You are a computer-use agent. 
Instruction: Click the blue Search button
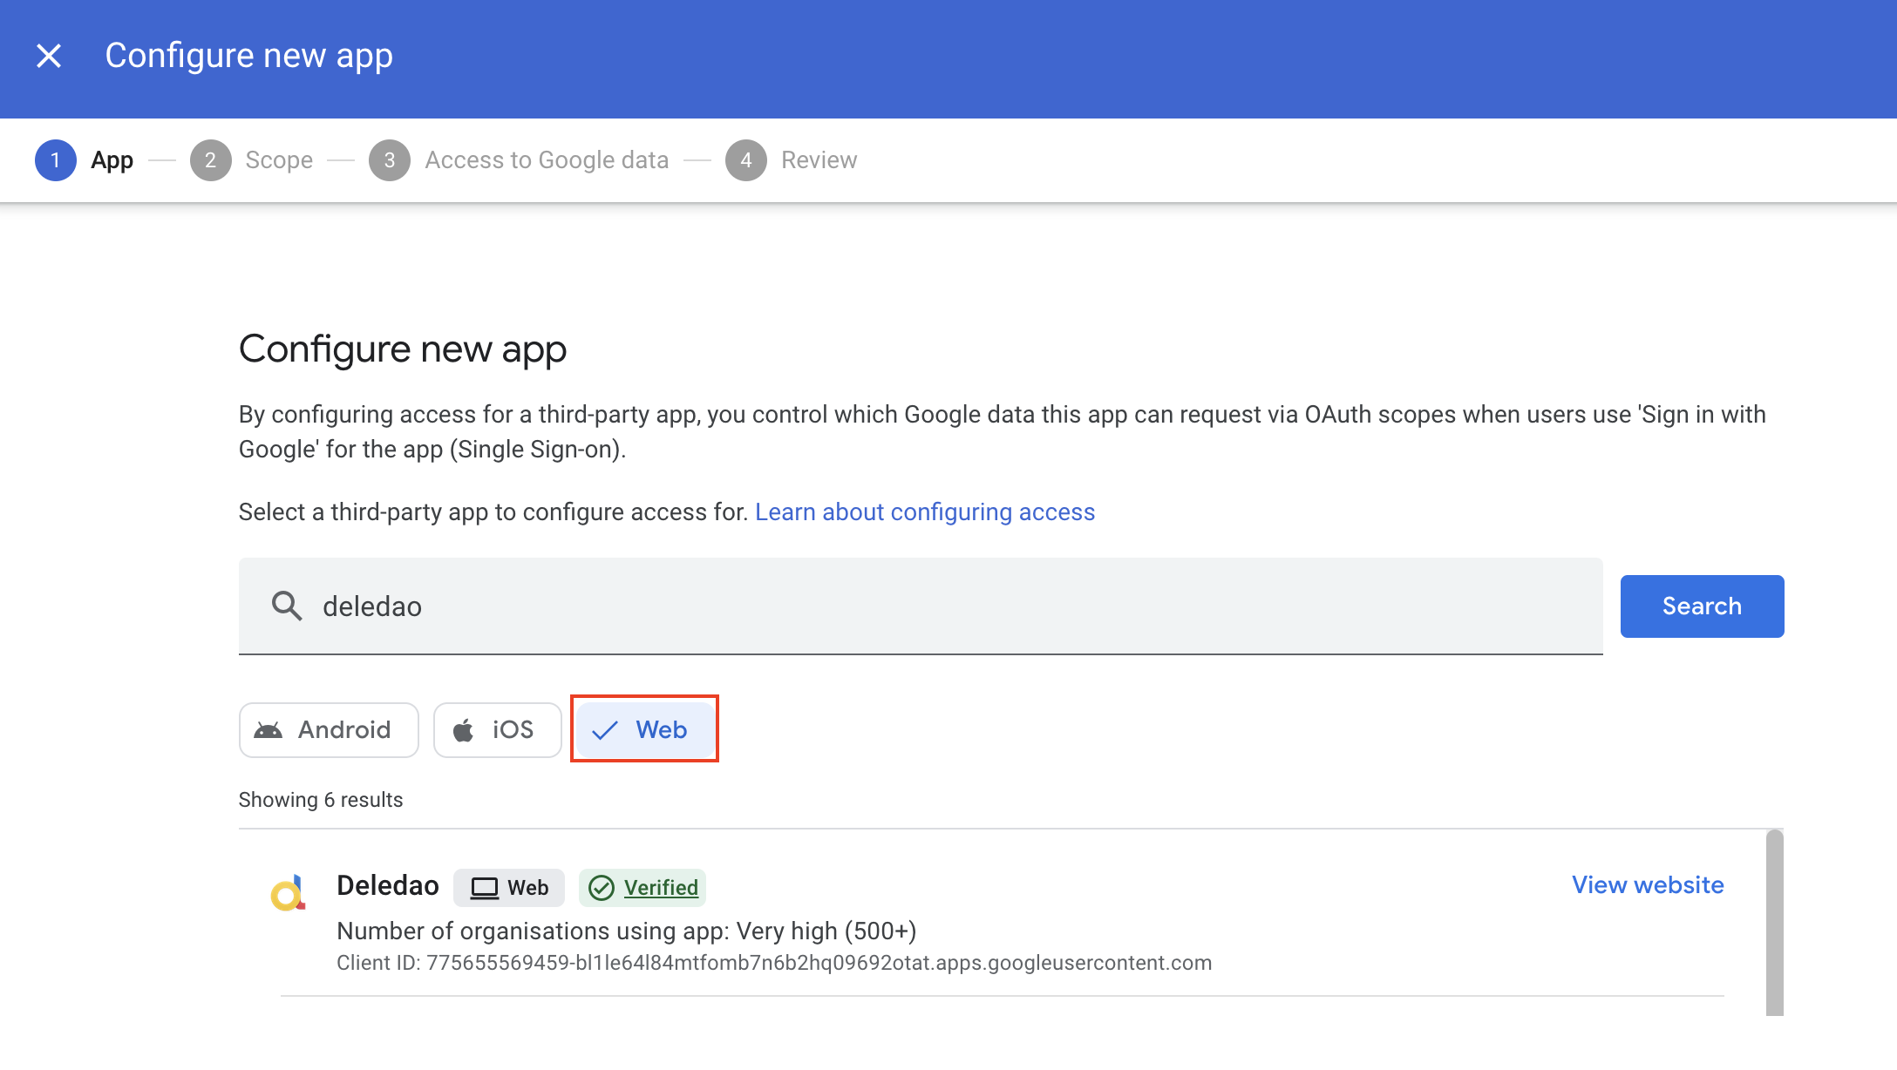pos(1702,606)
